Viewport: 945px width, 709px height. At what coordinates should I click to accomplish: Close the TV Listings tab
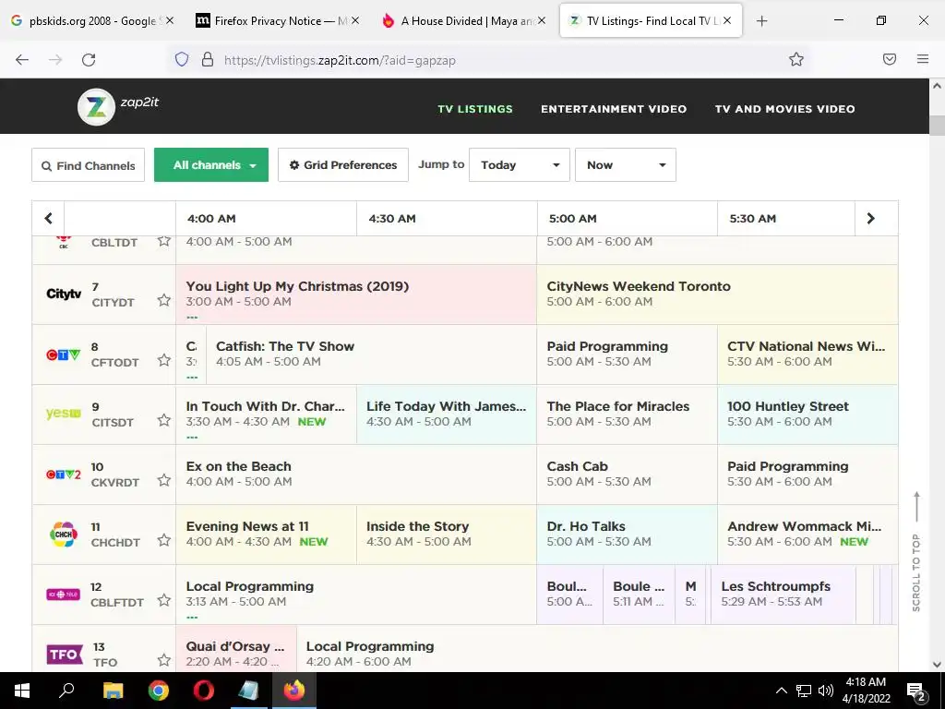click(x=727, y=20)
